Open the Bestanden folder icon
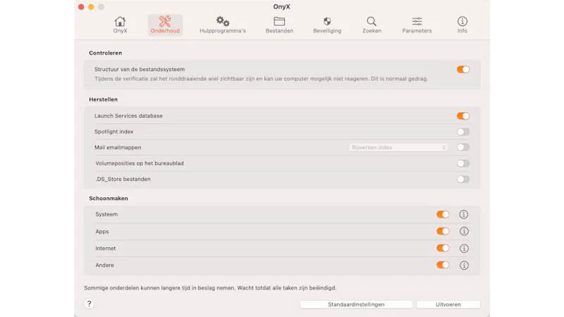The width and height of the screenshot is (564, 317). [x=279, y=22]
